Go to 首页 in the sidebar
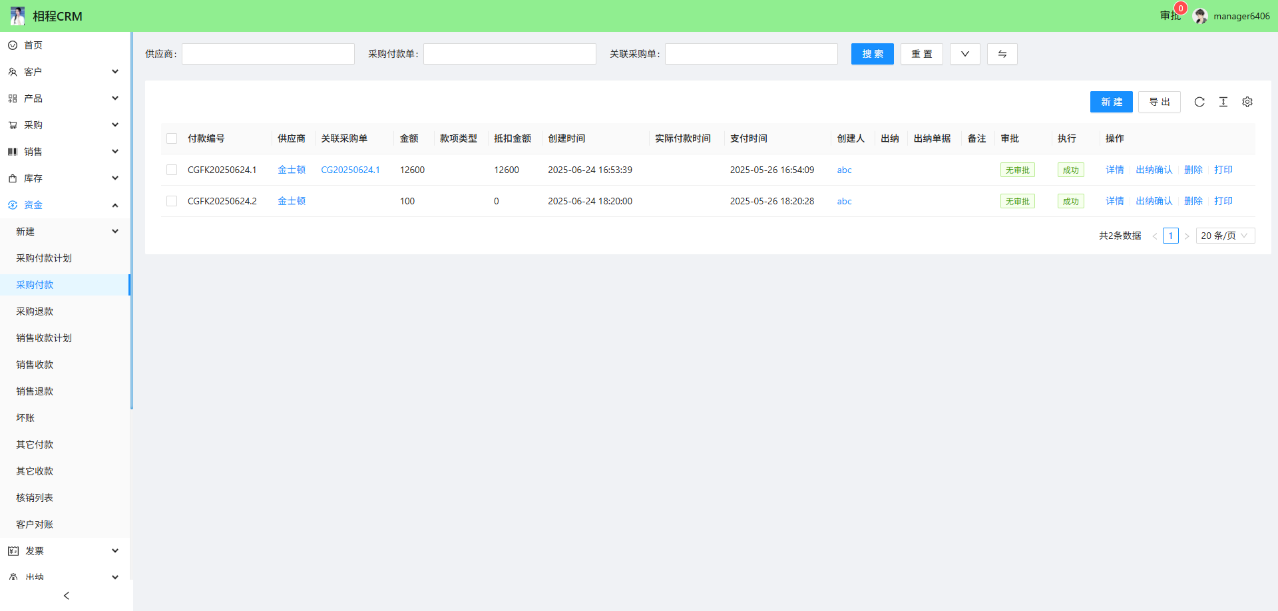This screenshot has height=611, width=1278. 33,45
